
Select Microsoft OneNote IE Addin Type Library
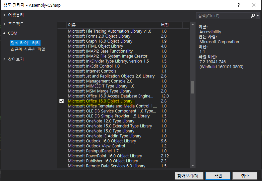pyautogui.click(x=123, y=136)
